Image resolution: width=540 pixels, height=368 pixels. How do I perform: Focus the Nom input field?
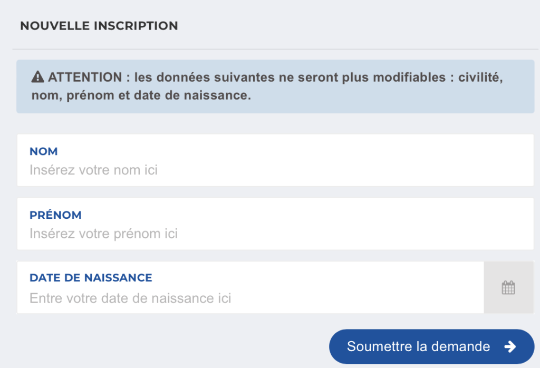(275, 160)
